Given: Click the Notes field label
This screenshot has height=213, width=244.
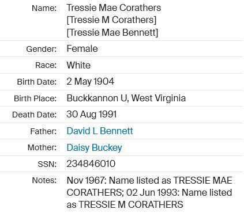Looking at the screenshot, I should (44, 181).
